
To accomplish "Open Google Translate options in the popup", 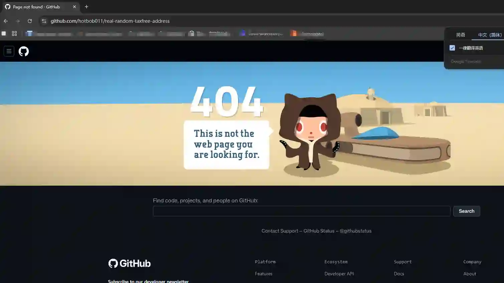I will pos(466,61).
